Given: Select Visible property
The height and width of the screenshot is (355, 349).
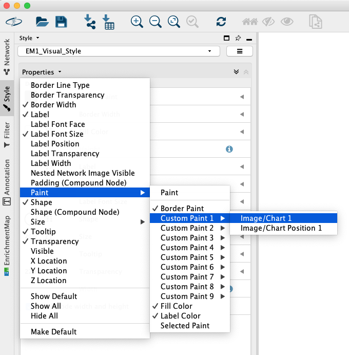Looking at the screenshot, I should point(85,251).
